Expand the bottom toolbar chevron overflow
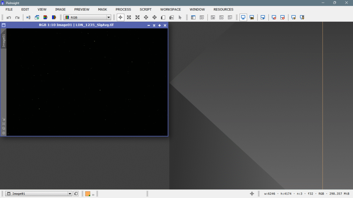The height and width of the screenshot is (198, 353). pos(93,195)
